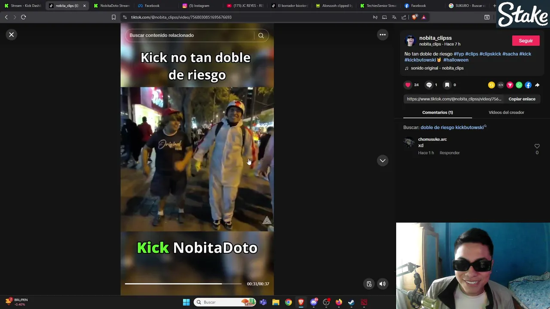Open Discord from taskbar
Viewport: 550px width, 309px height.
click(x=314, y=302)
